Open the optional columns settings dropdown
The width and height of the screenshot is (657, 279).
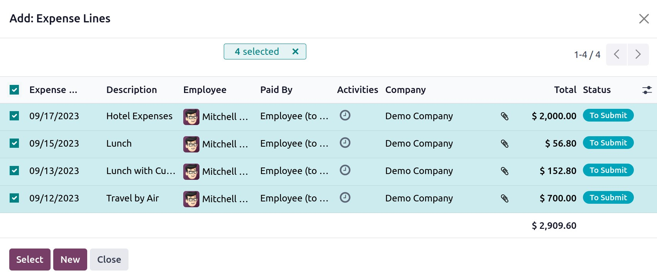click(647, 90)
